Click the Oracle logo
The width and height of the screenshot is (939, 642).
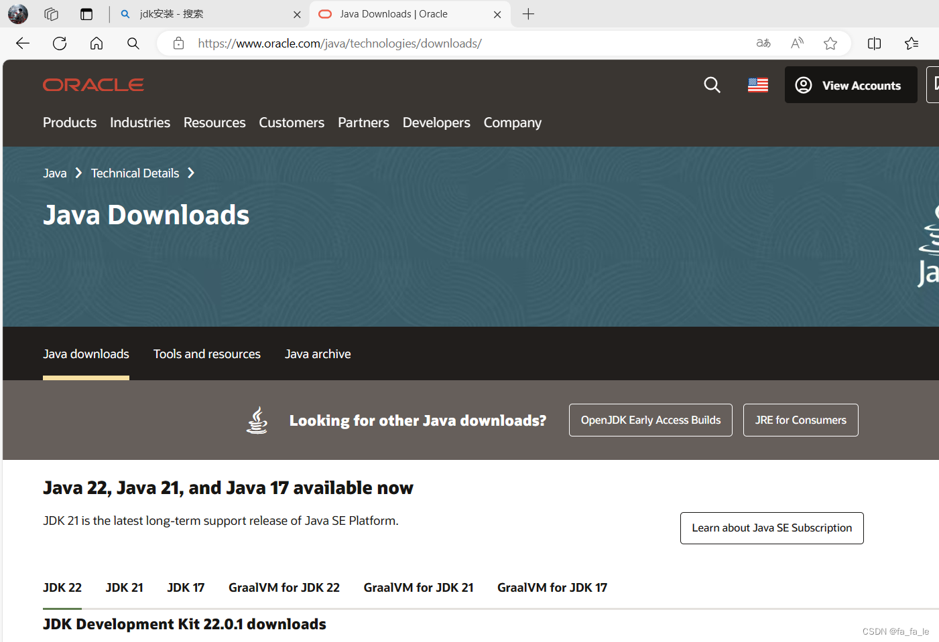93,85
